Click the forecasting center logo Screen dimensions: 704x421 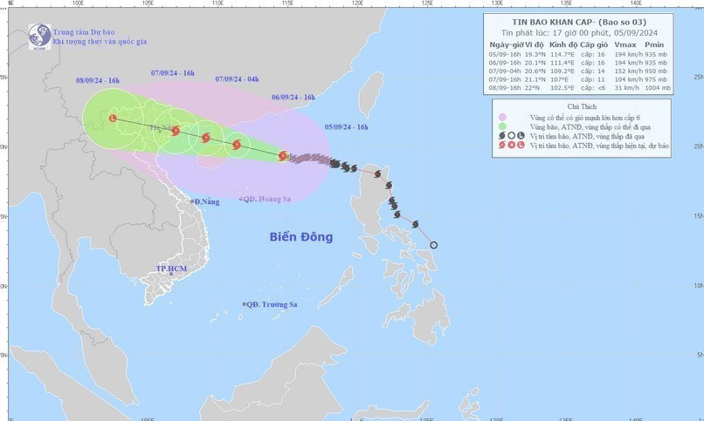point(38,35)
